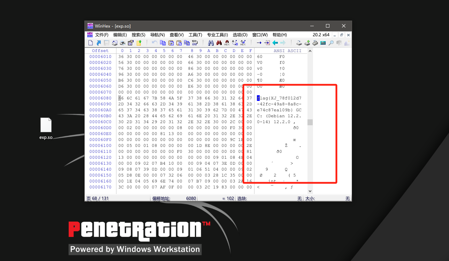This screenshot has width=449, height=261.
Task: Click the vertical scrollbar thumb in hex view
Action: (310, 122)
